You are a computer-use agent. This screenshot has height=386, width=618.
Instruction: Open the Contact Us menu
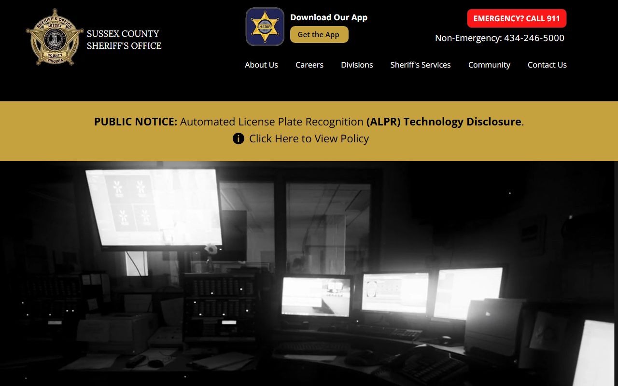pyautogui.click(x=547, y=65)
